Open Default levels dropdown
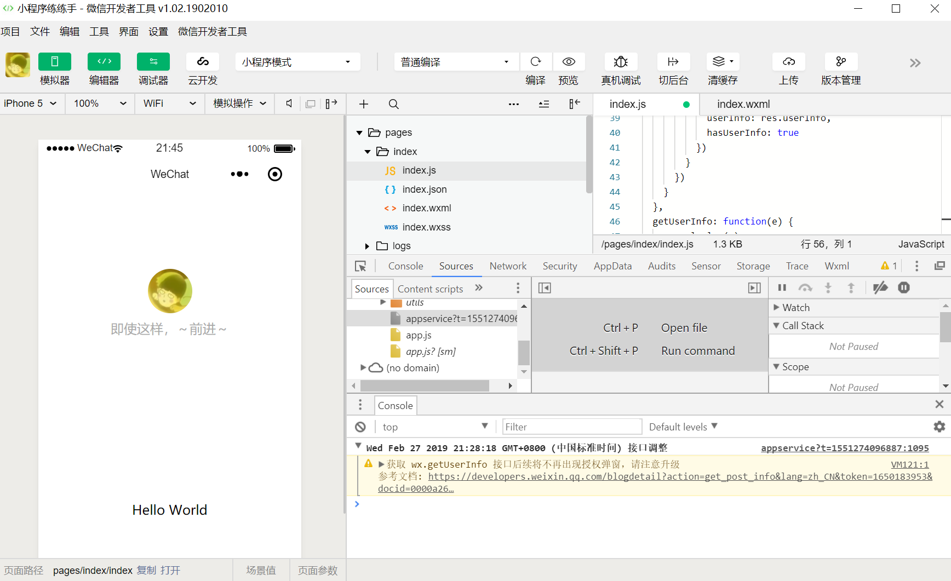951x581 pixels. click(683, 427)
